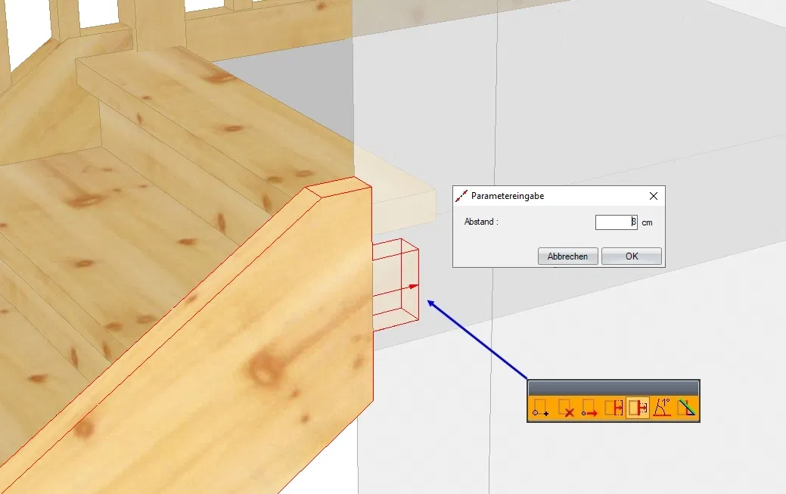Screen dimensions: 786x494
Task: Confirm with the OK button
Action: 632,256
